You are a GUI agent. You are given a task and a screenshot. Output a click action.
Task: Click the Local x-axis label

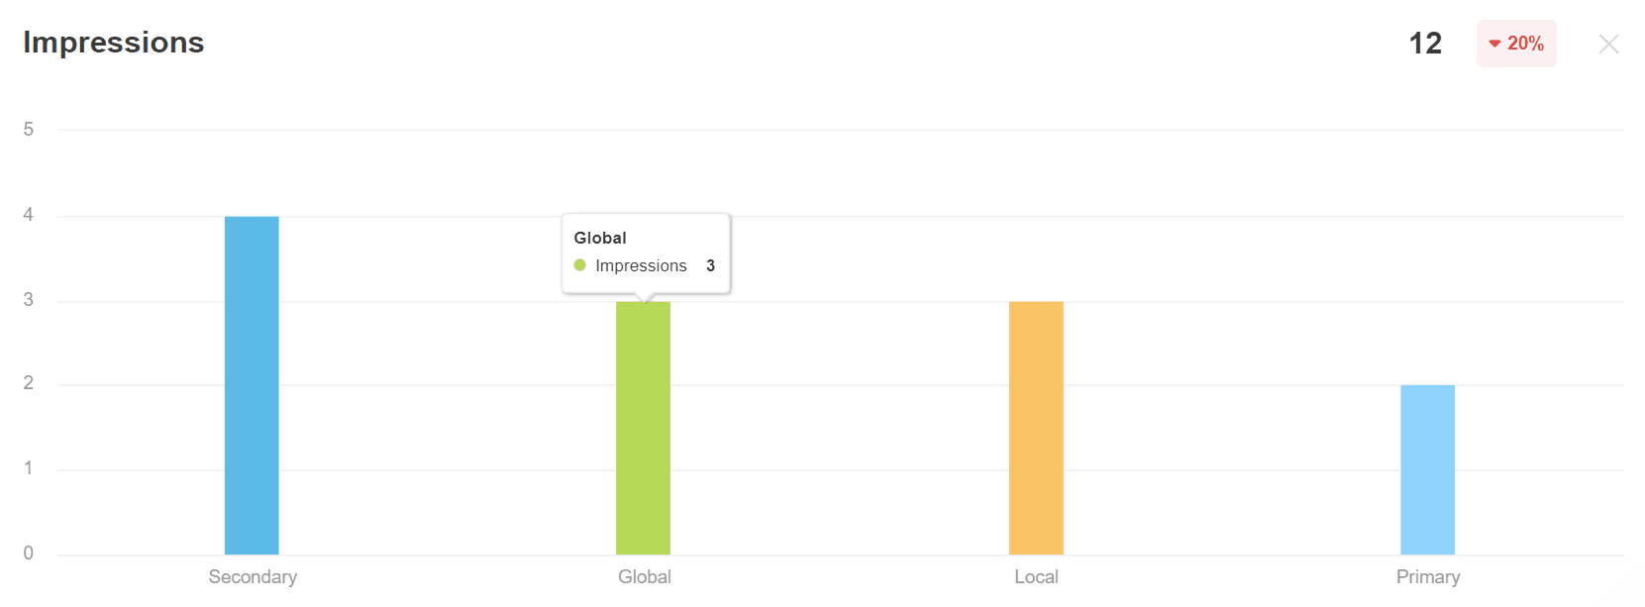(1036, 577)
